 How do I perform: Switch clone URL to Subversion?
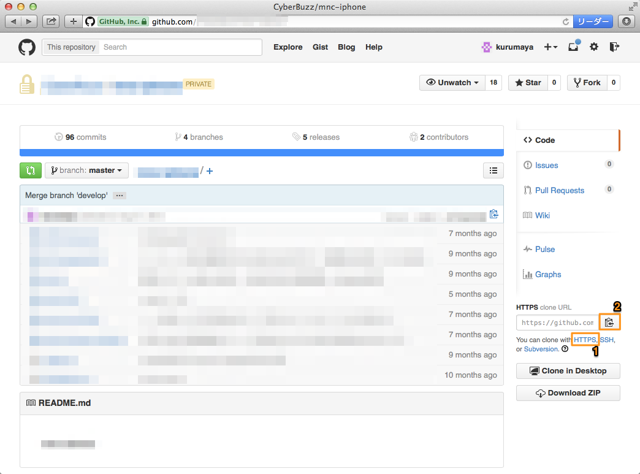[541, 349]
